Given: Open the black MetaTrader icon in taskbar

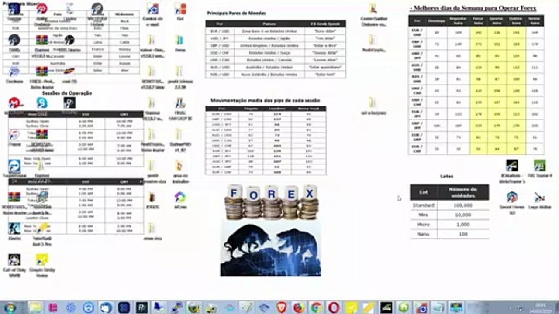Looking at the screenshot, I should 386,307.
